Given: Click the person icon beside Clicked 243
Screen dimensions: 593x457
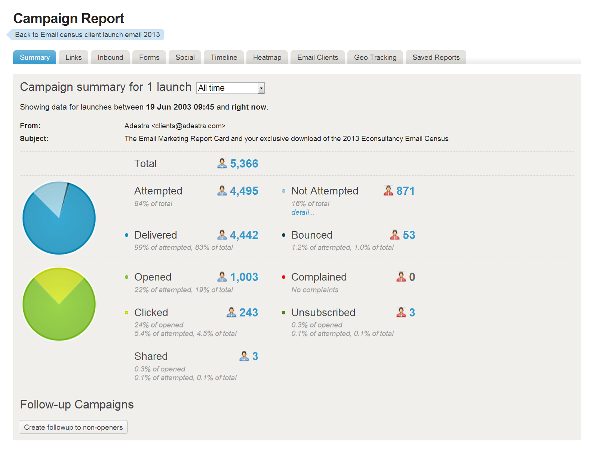Looking at the screenshot, I should (231, 312).
